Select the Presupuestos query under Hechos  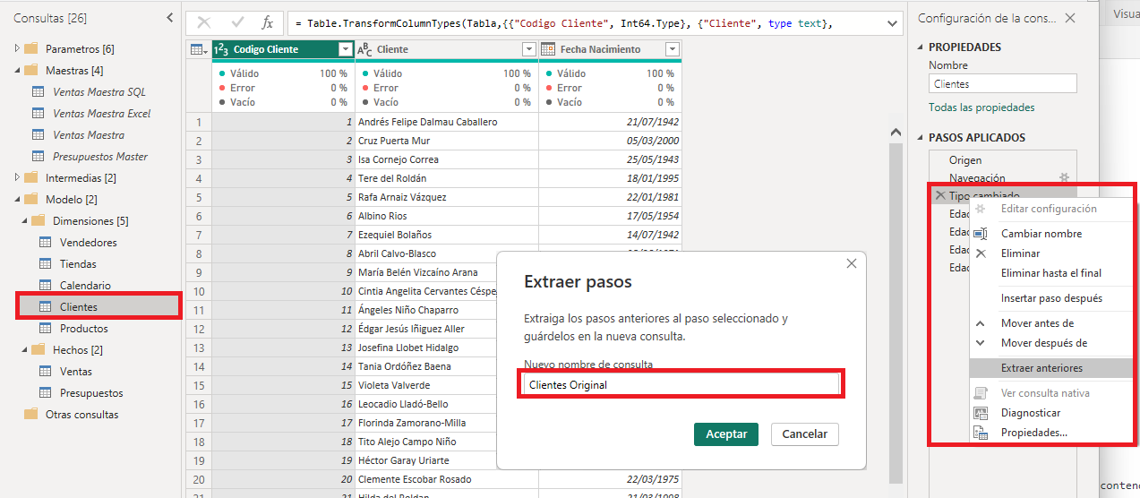91,393
